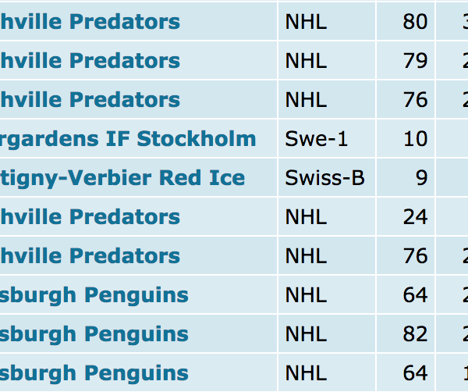This screenshot has height=392, width=468.
Task: Follow the Martigny-Verbier Red Ice link
Action: [x=122, y=178]
